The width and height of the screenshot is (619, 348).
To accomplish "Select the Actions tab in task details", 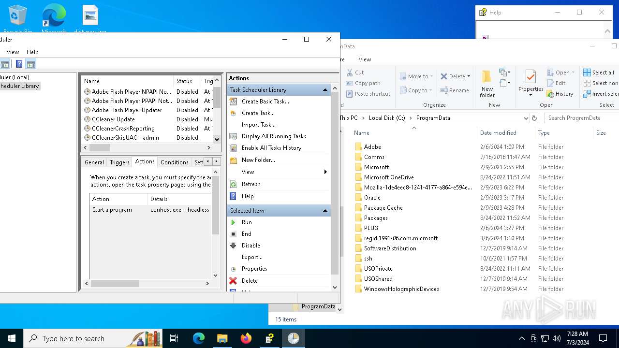I will [x=145, y=162].
